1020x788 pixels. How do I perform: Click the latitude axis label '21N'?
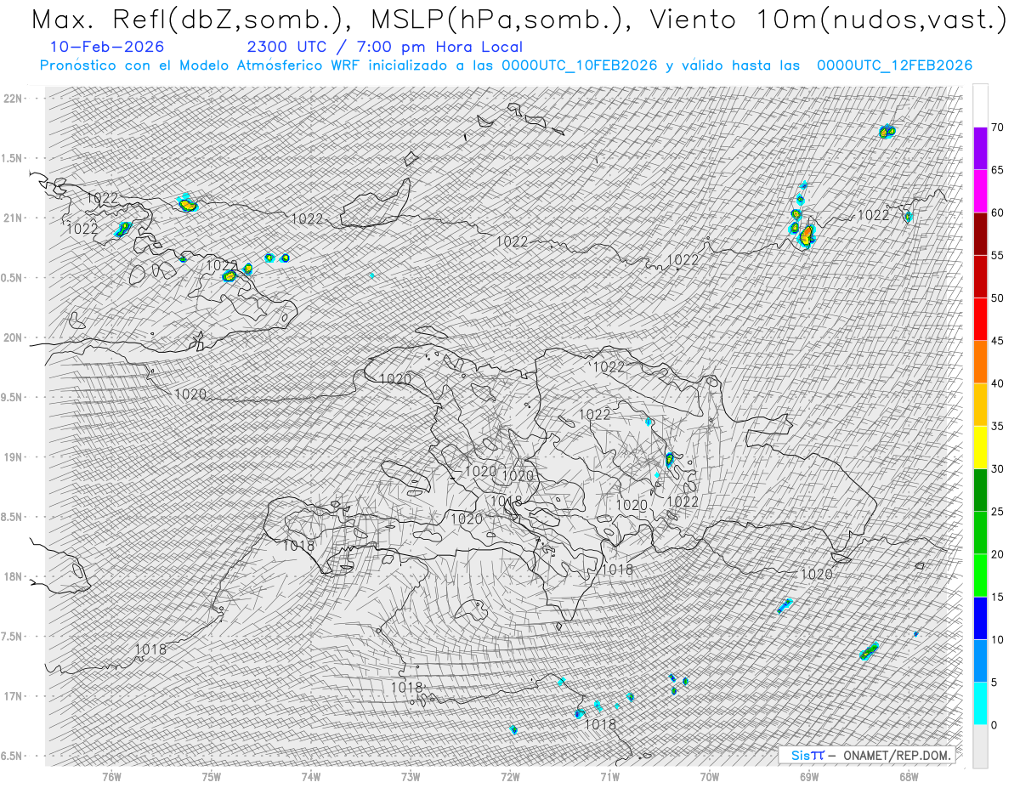(14, 218)
